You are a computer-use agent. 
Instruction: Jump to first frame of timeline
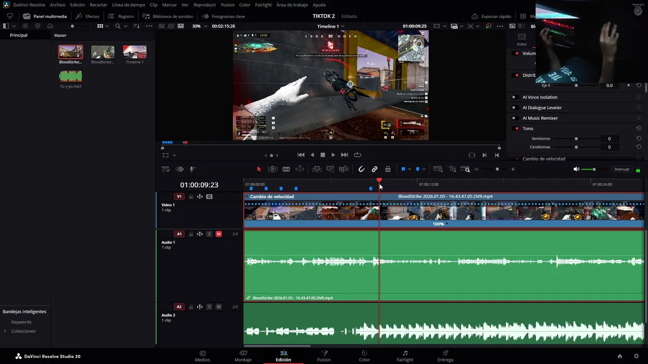point(301,155)
